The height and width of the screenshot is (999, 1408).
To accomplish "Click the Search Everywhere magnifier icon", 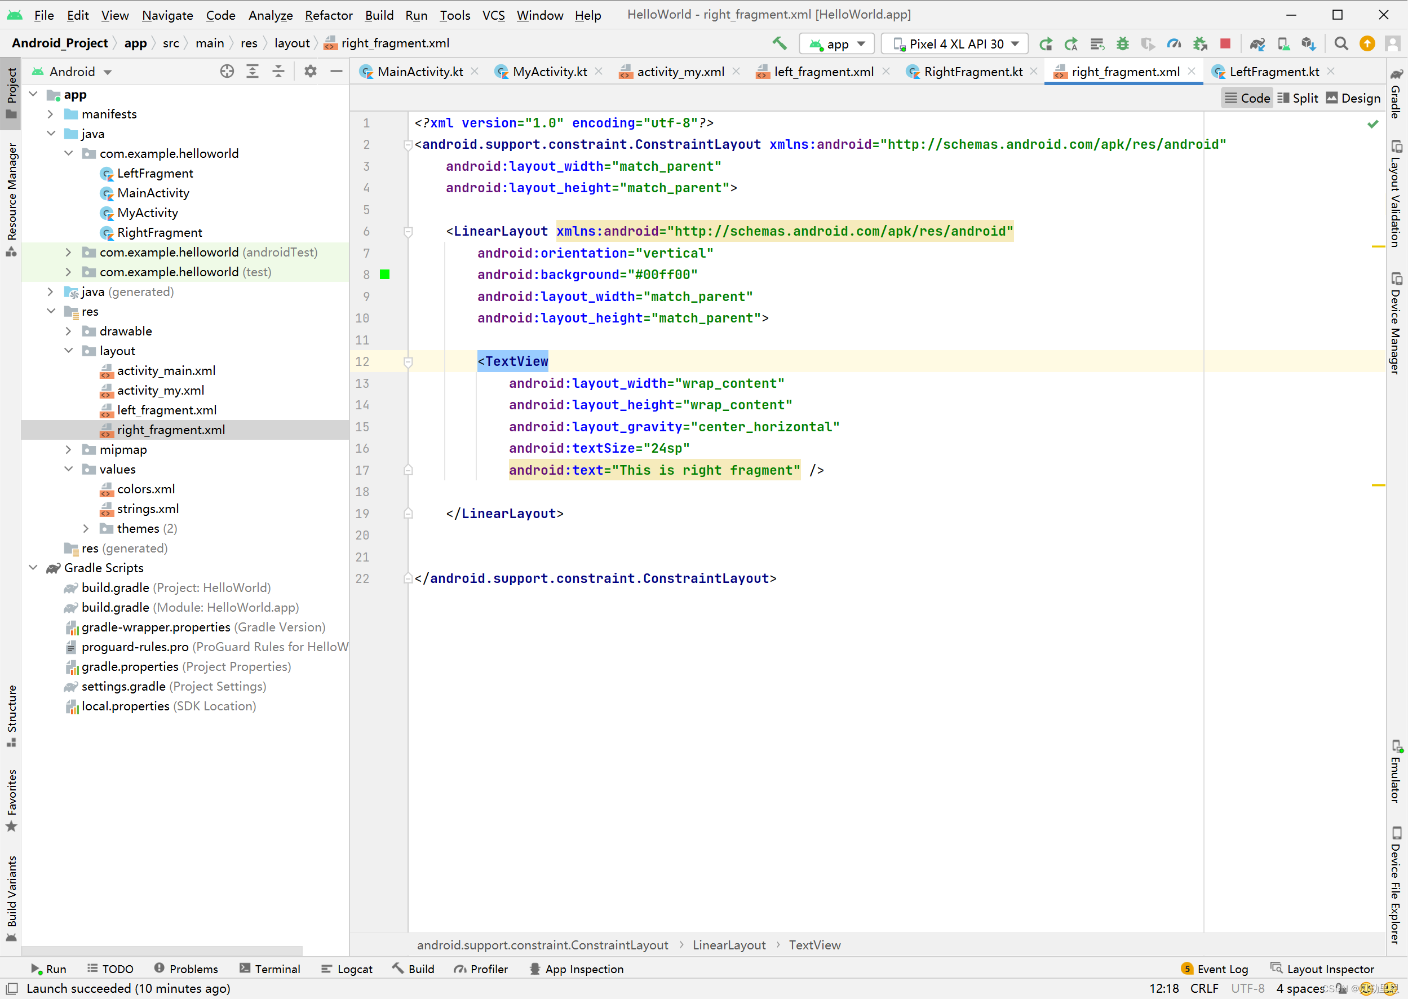I will tap(1341, 43).
